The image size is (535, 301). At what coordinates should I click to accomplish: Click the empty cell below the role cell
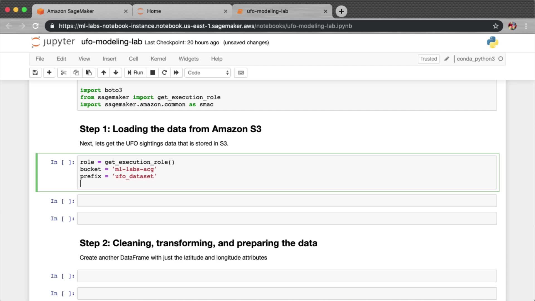287,201
